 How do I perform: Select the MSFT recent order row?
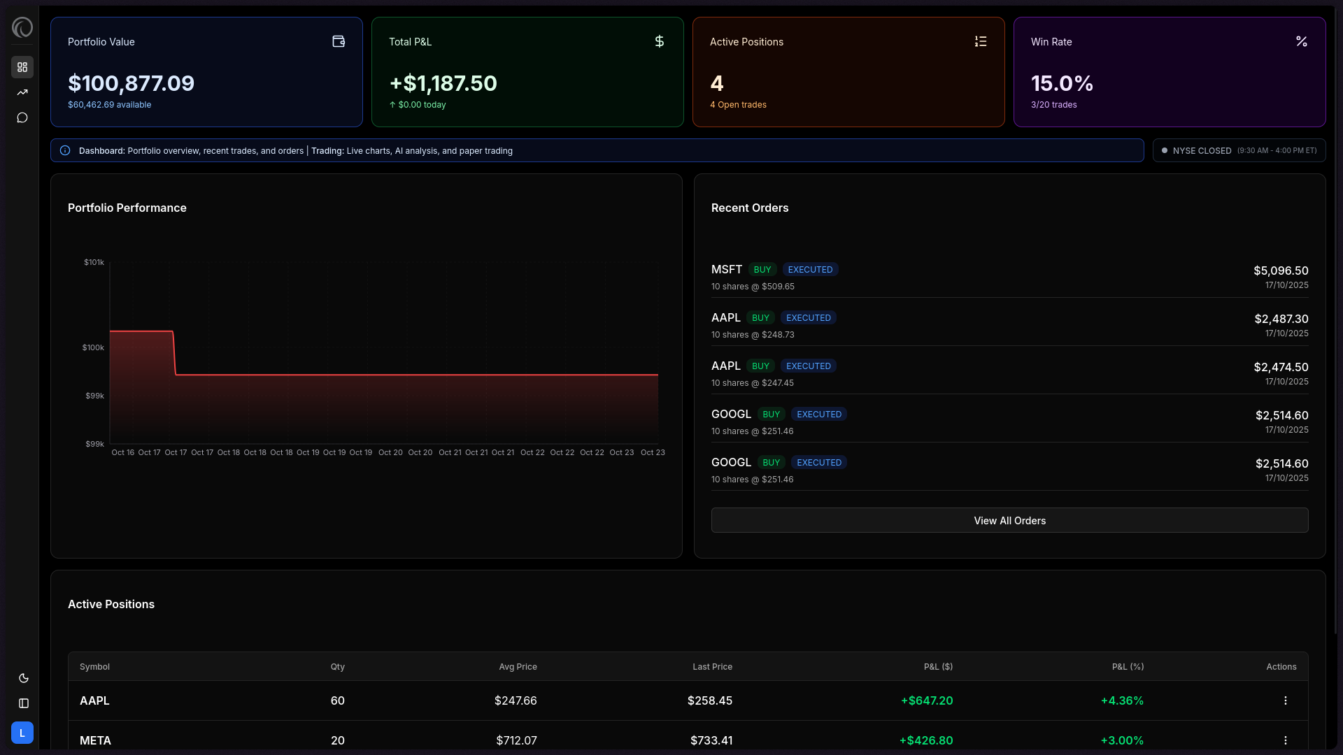tap(1009, 278)
